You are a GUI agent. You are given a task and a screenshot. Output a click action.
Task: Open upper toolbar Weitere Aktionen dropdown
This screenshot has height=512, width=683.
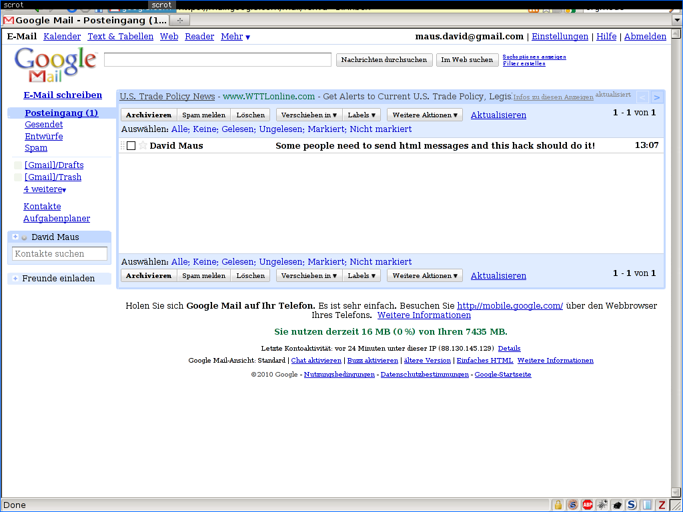[x=425, y=115]
